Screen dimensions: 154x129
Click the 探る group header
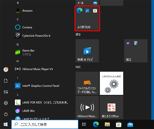coord(78,35)
